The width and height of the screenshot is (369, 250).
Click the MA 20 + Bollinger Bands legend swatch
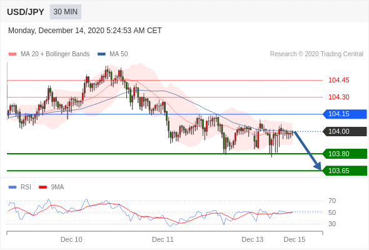coord(13,54)
